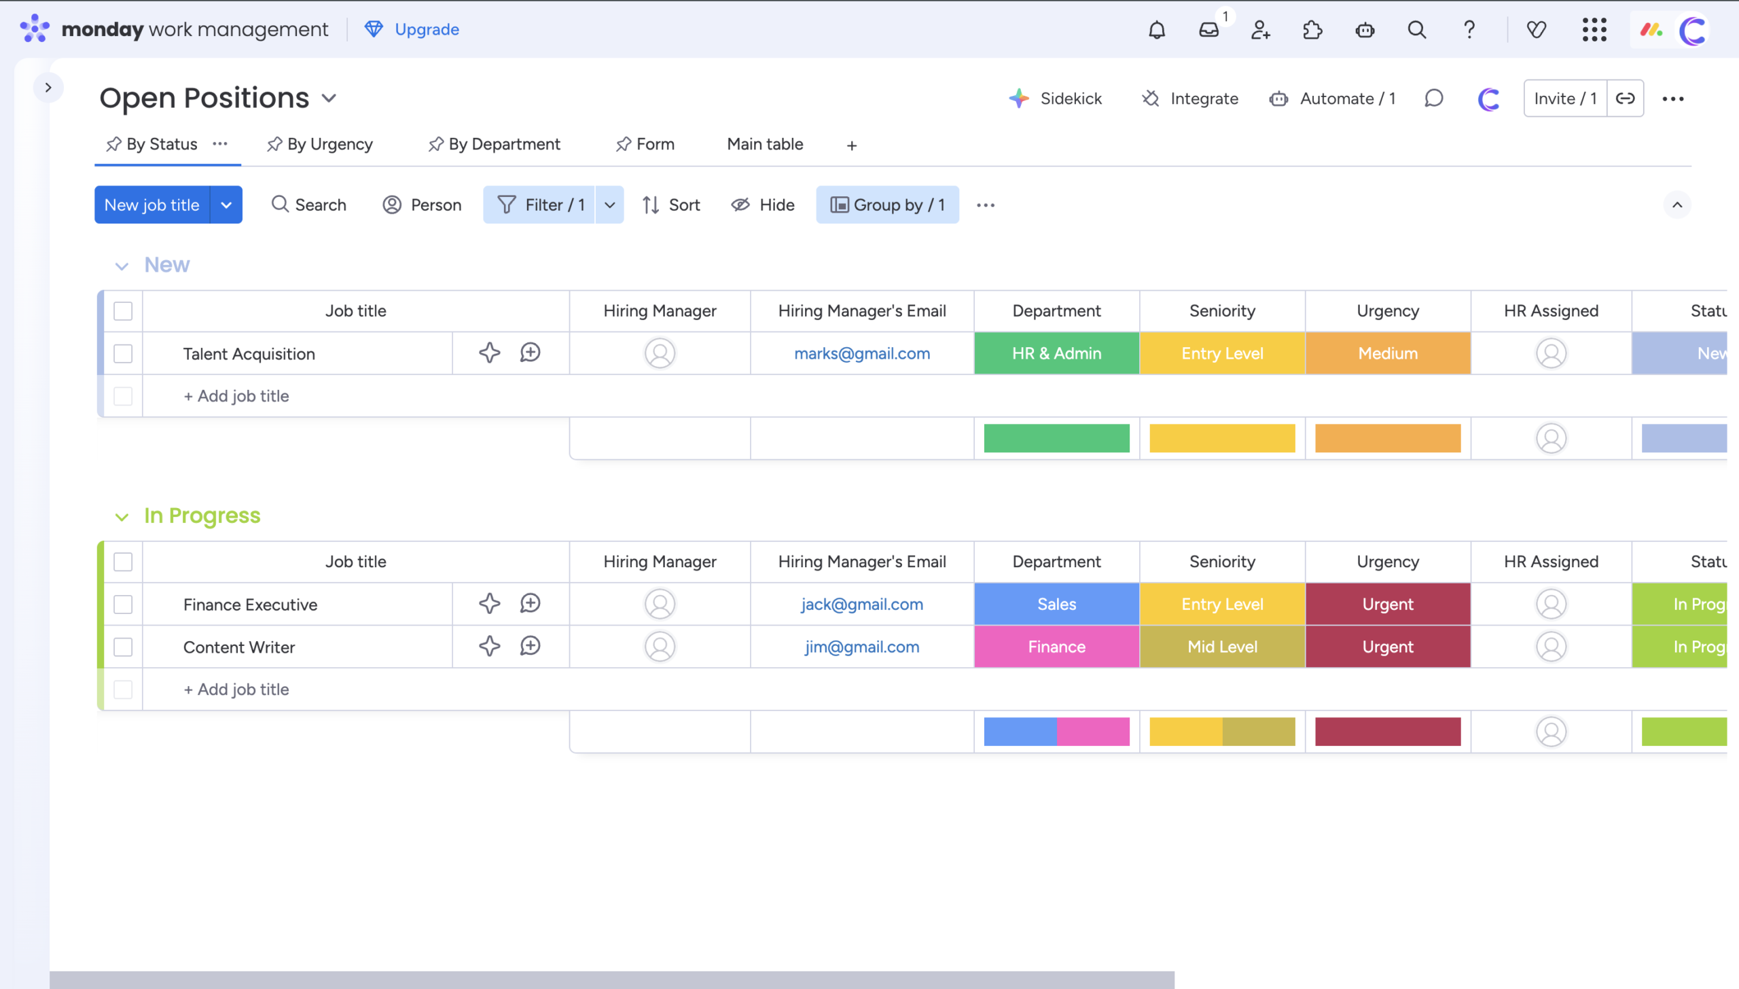Open New job title dropdown arrow
This screenshot has height=989, width=1739.
tap(226, 205)
